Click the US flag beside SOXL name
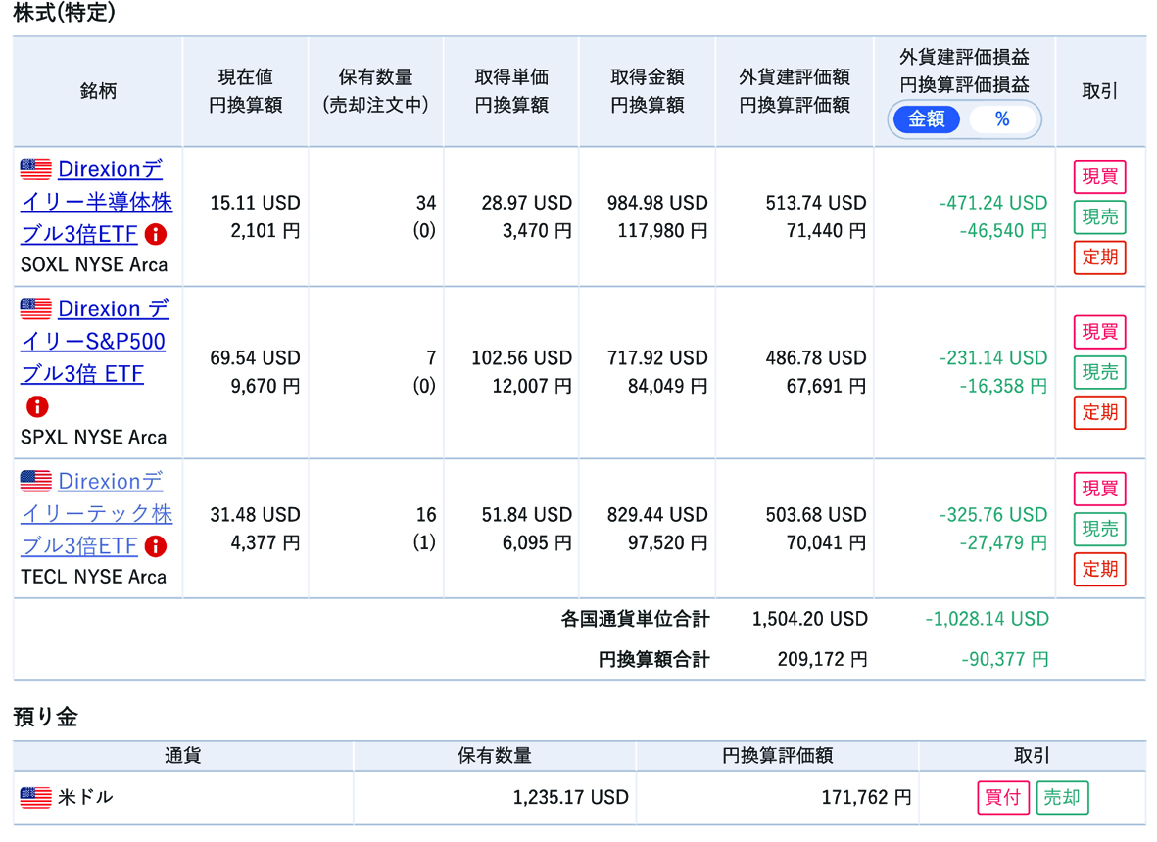1157x842 pixels. click(35, 168)
